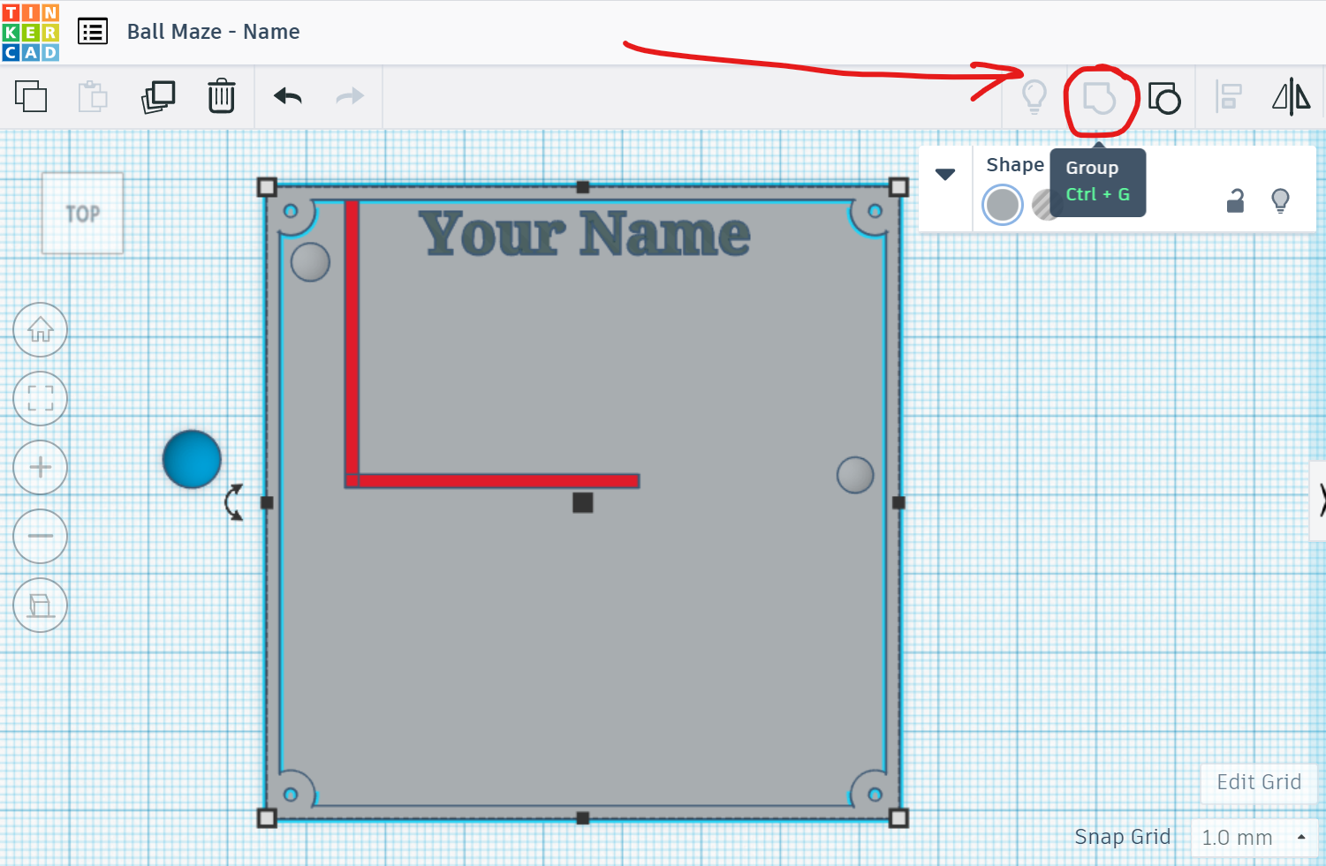
Task: Duplicate the selected shape
Action: 157,97
